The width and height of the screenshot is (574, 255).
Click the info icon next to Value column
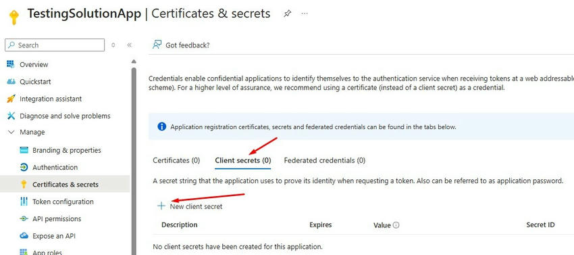point(396,225)
